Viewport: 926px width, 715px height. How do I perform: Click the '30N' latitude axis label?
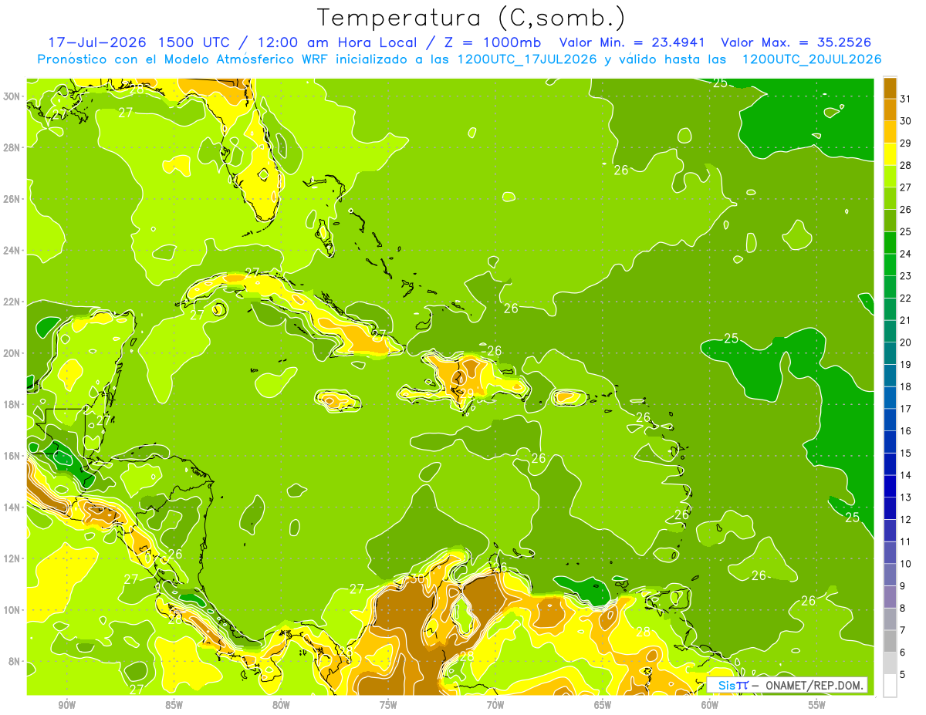(12, 96)
